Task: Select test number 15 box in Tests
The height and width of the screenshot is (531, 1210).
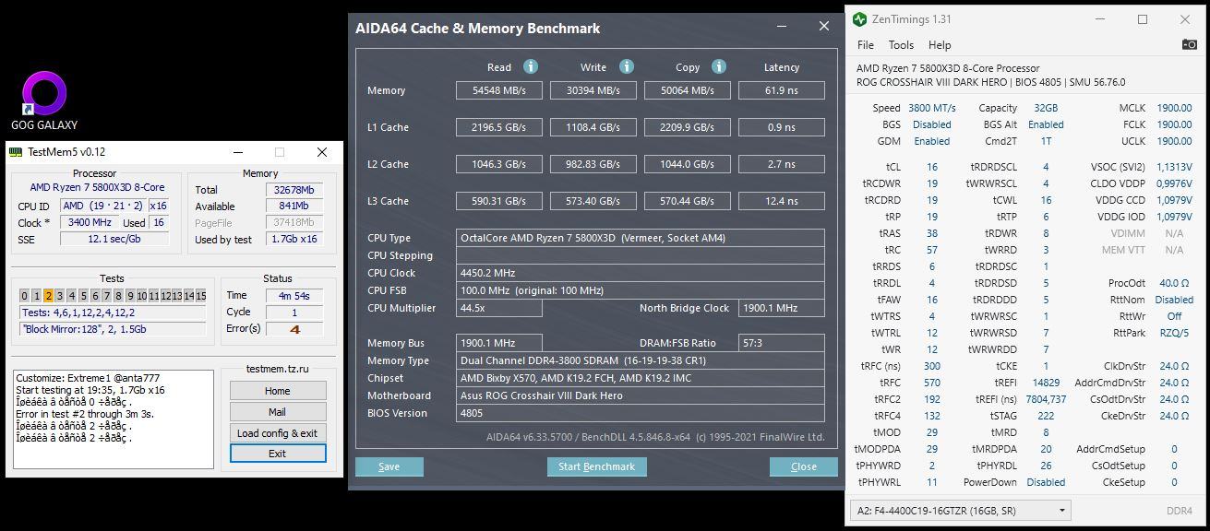Action: (200, 296)
